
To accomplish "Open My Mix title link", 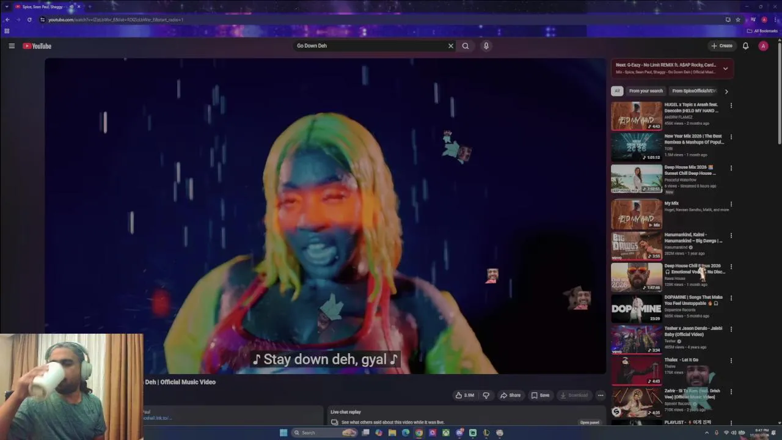I will click(x=671, y=204).
